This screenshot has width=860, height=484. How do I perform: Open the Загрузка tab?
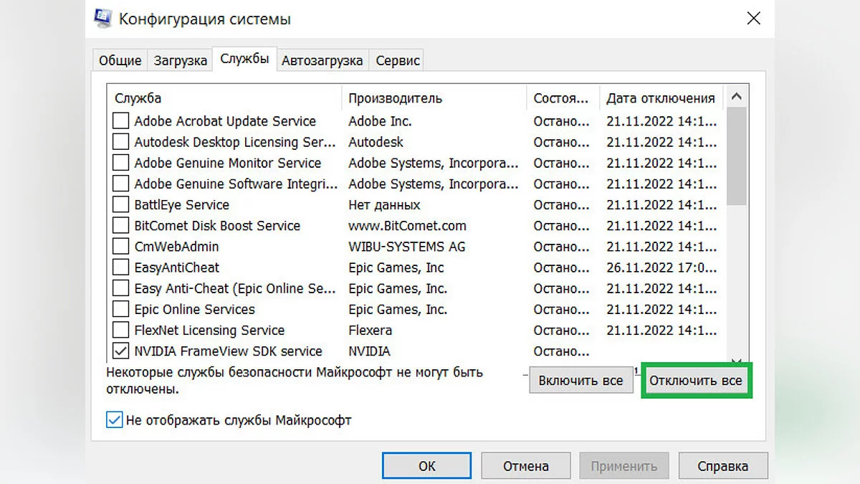point(181,61)
